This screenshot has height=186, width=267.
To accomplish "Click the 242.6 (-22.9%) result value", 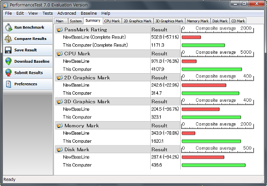I will (165, 85).
